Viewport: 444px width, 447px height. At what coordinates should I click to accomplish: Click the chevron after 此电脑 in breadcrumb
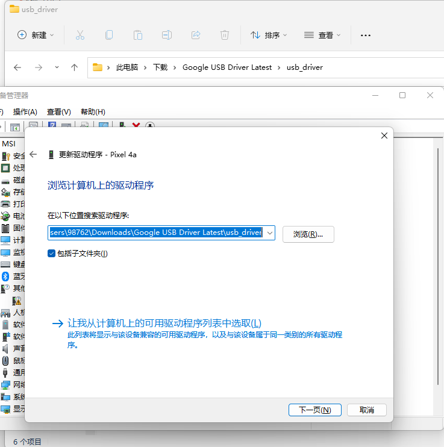(145, 67)
